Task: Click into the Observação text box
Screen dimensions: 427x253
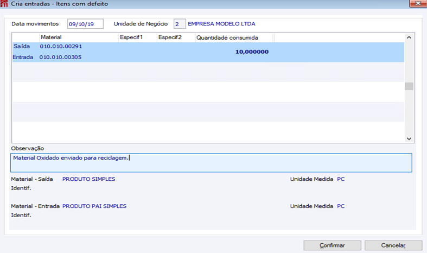Action: coord(211,163)
